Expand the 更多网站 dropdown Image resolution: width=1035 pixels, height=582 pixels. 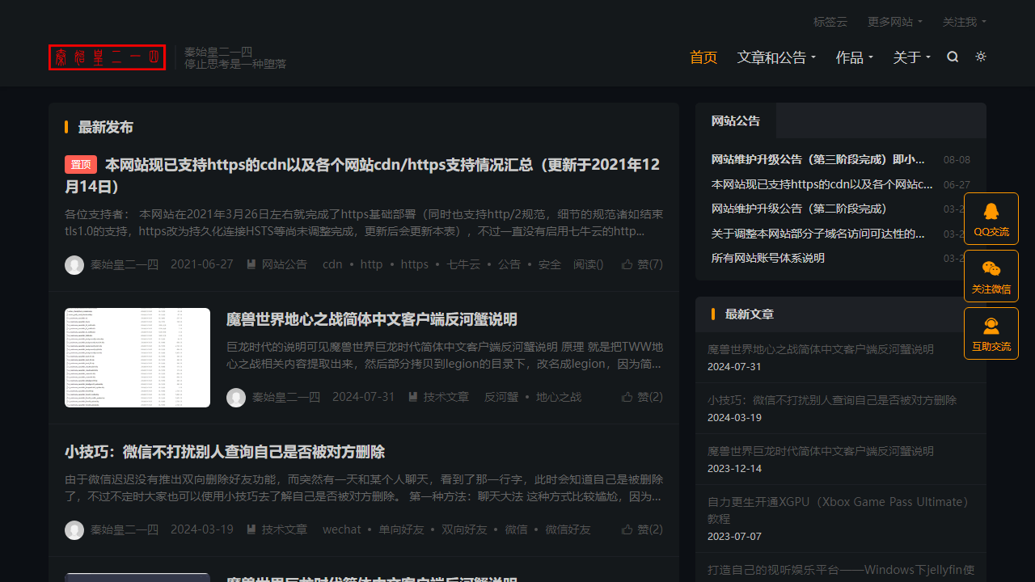tap(895, 22)
